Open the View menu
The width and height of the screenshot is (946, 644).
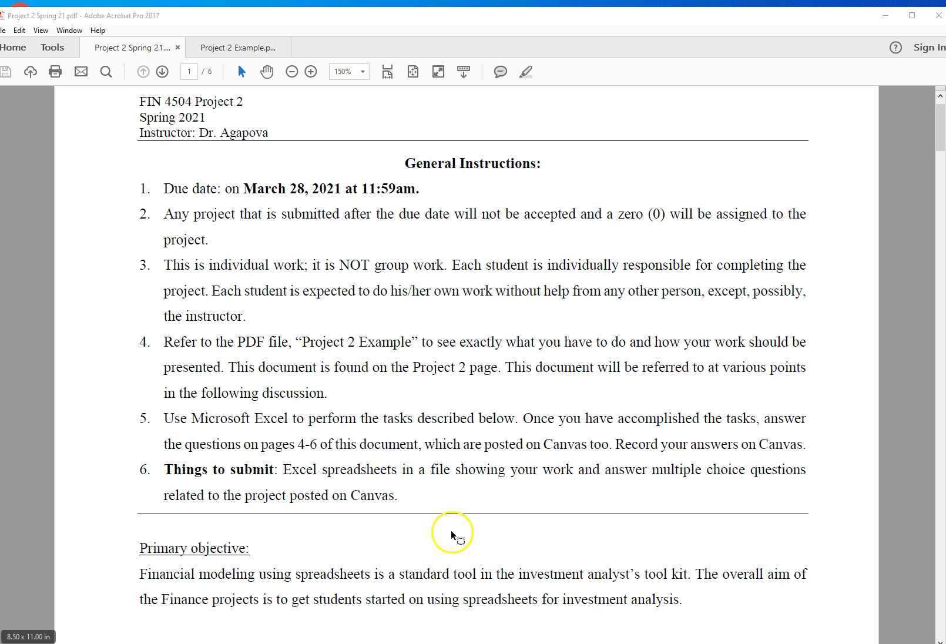tap(41, 31)
